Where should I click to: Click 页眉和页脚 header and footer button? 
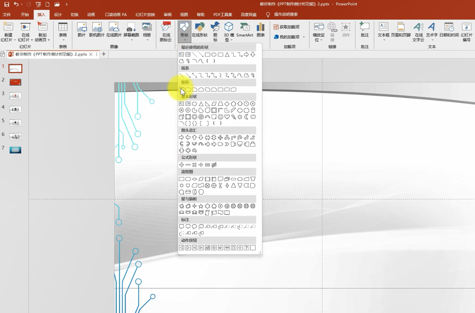tap(401, 30)
